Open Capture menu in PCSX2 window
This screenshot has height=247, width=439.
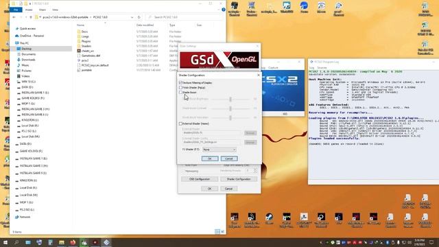coord(273,68)
